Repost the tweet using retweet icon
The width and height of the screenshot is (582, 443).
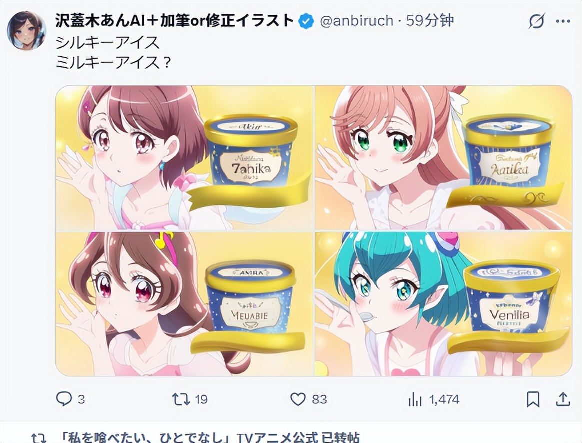click(x=181, y=399)
